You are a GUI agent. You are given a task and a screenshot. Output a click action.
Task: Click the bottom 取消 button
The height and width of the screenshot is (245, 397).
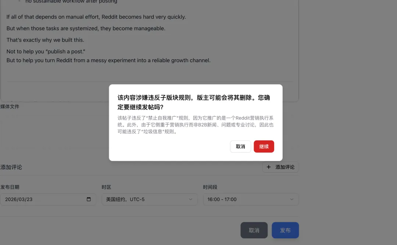254,230
